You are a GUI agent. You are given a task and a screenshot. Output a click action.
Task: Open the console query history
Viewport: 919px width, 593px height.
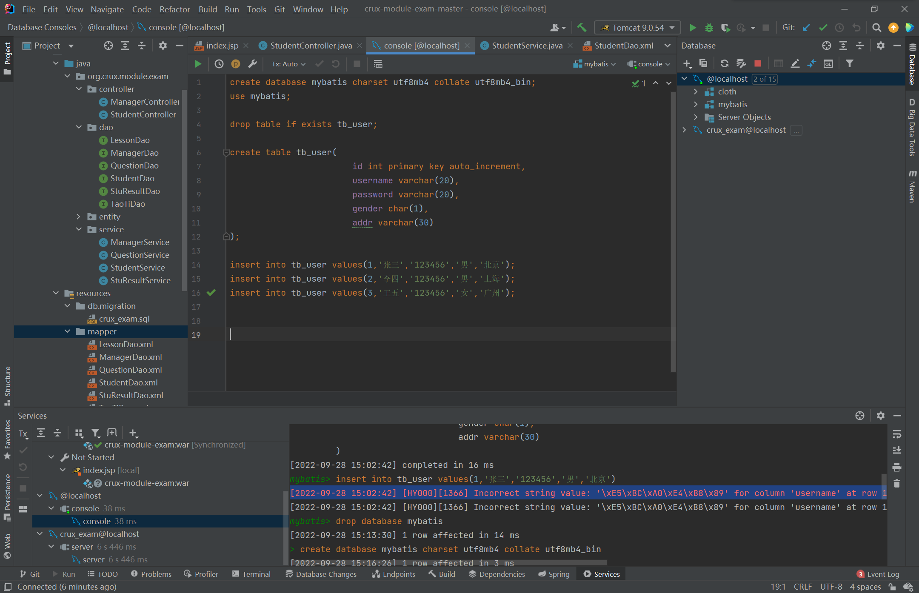tap(219, 64)
